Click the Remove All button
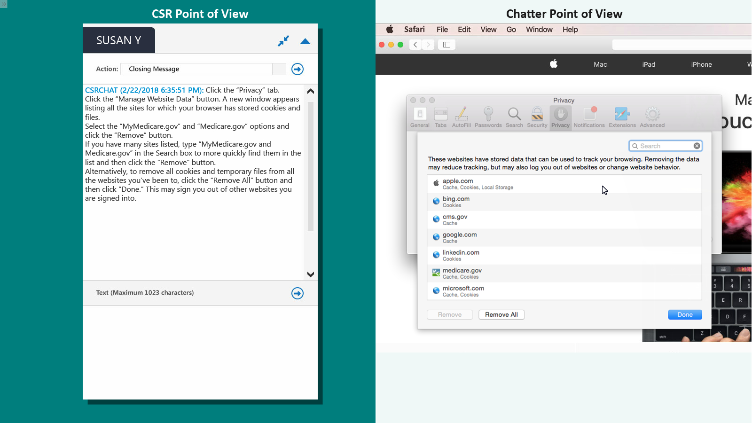The height and width of the screenshot is (423, 752). click(x=501, y=314)
